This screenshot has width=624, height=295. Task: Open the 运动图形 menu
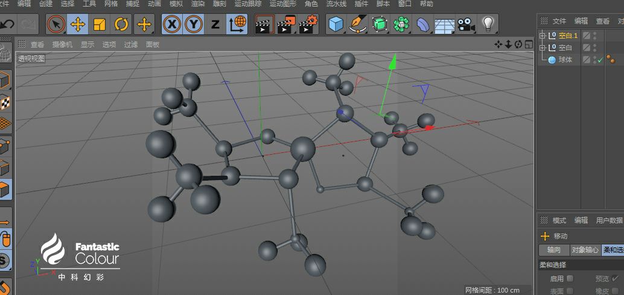(282, 4)
